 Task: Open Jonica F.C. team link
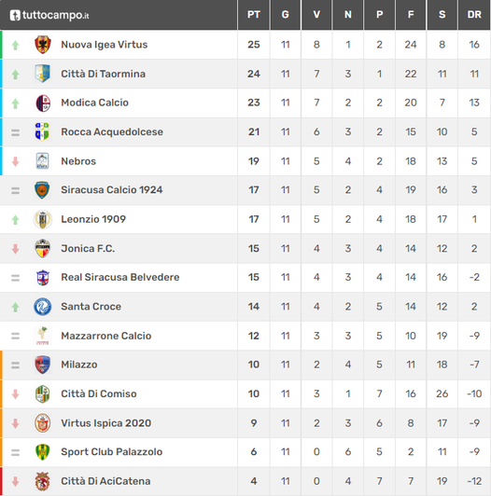coord(88,248)
